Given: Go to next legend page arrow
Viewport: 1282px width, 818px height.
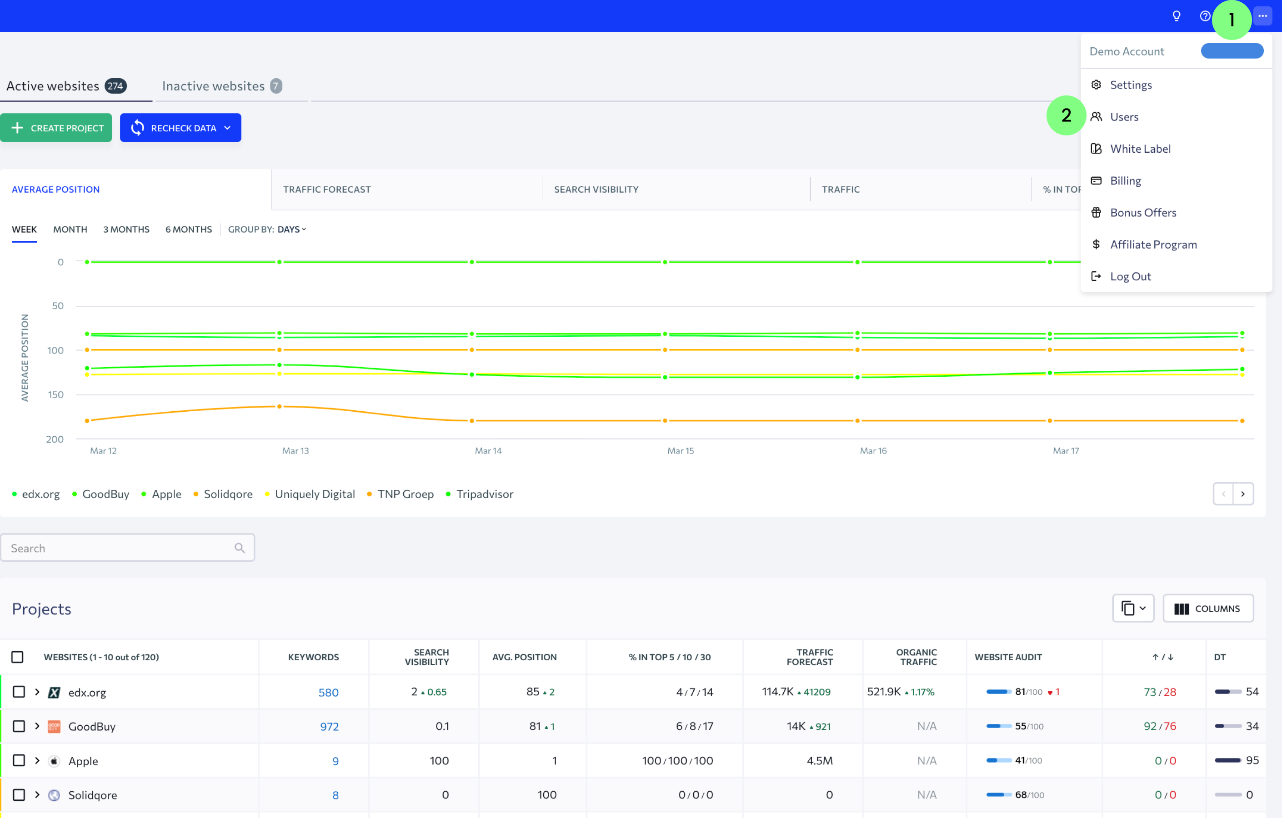Looking at the screenshot, I should click(1242, 494).
